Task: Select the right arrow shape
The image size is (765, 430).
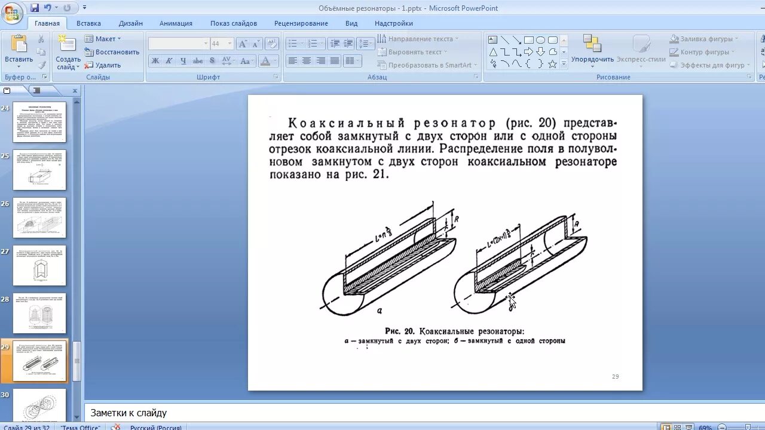Action: pyautogui.click(x=529, y=52)
